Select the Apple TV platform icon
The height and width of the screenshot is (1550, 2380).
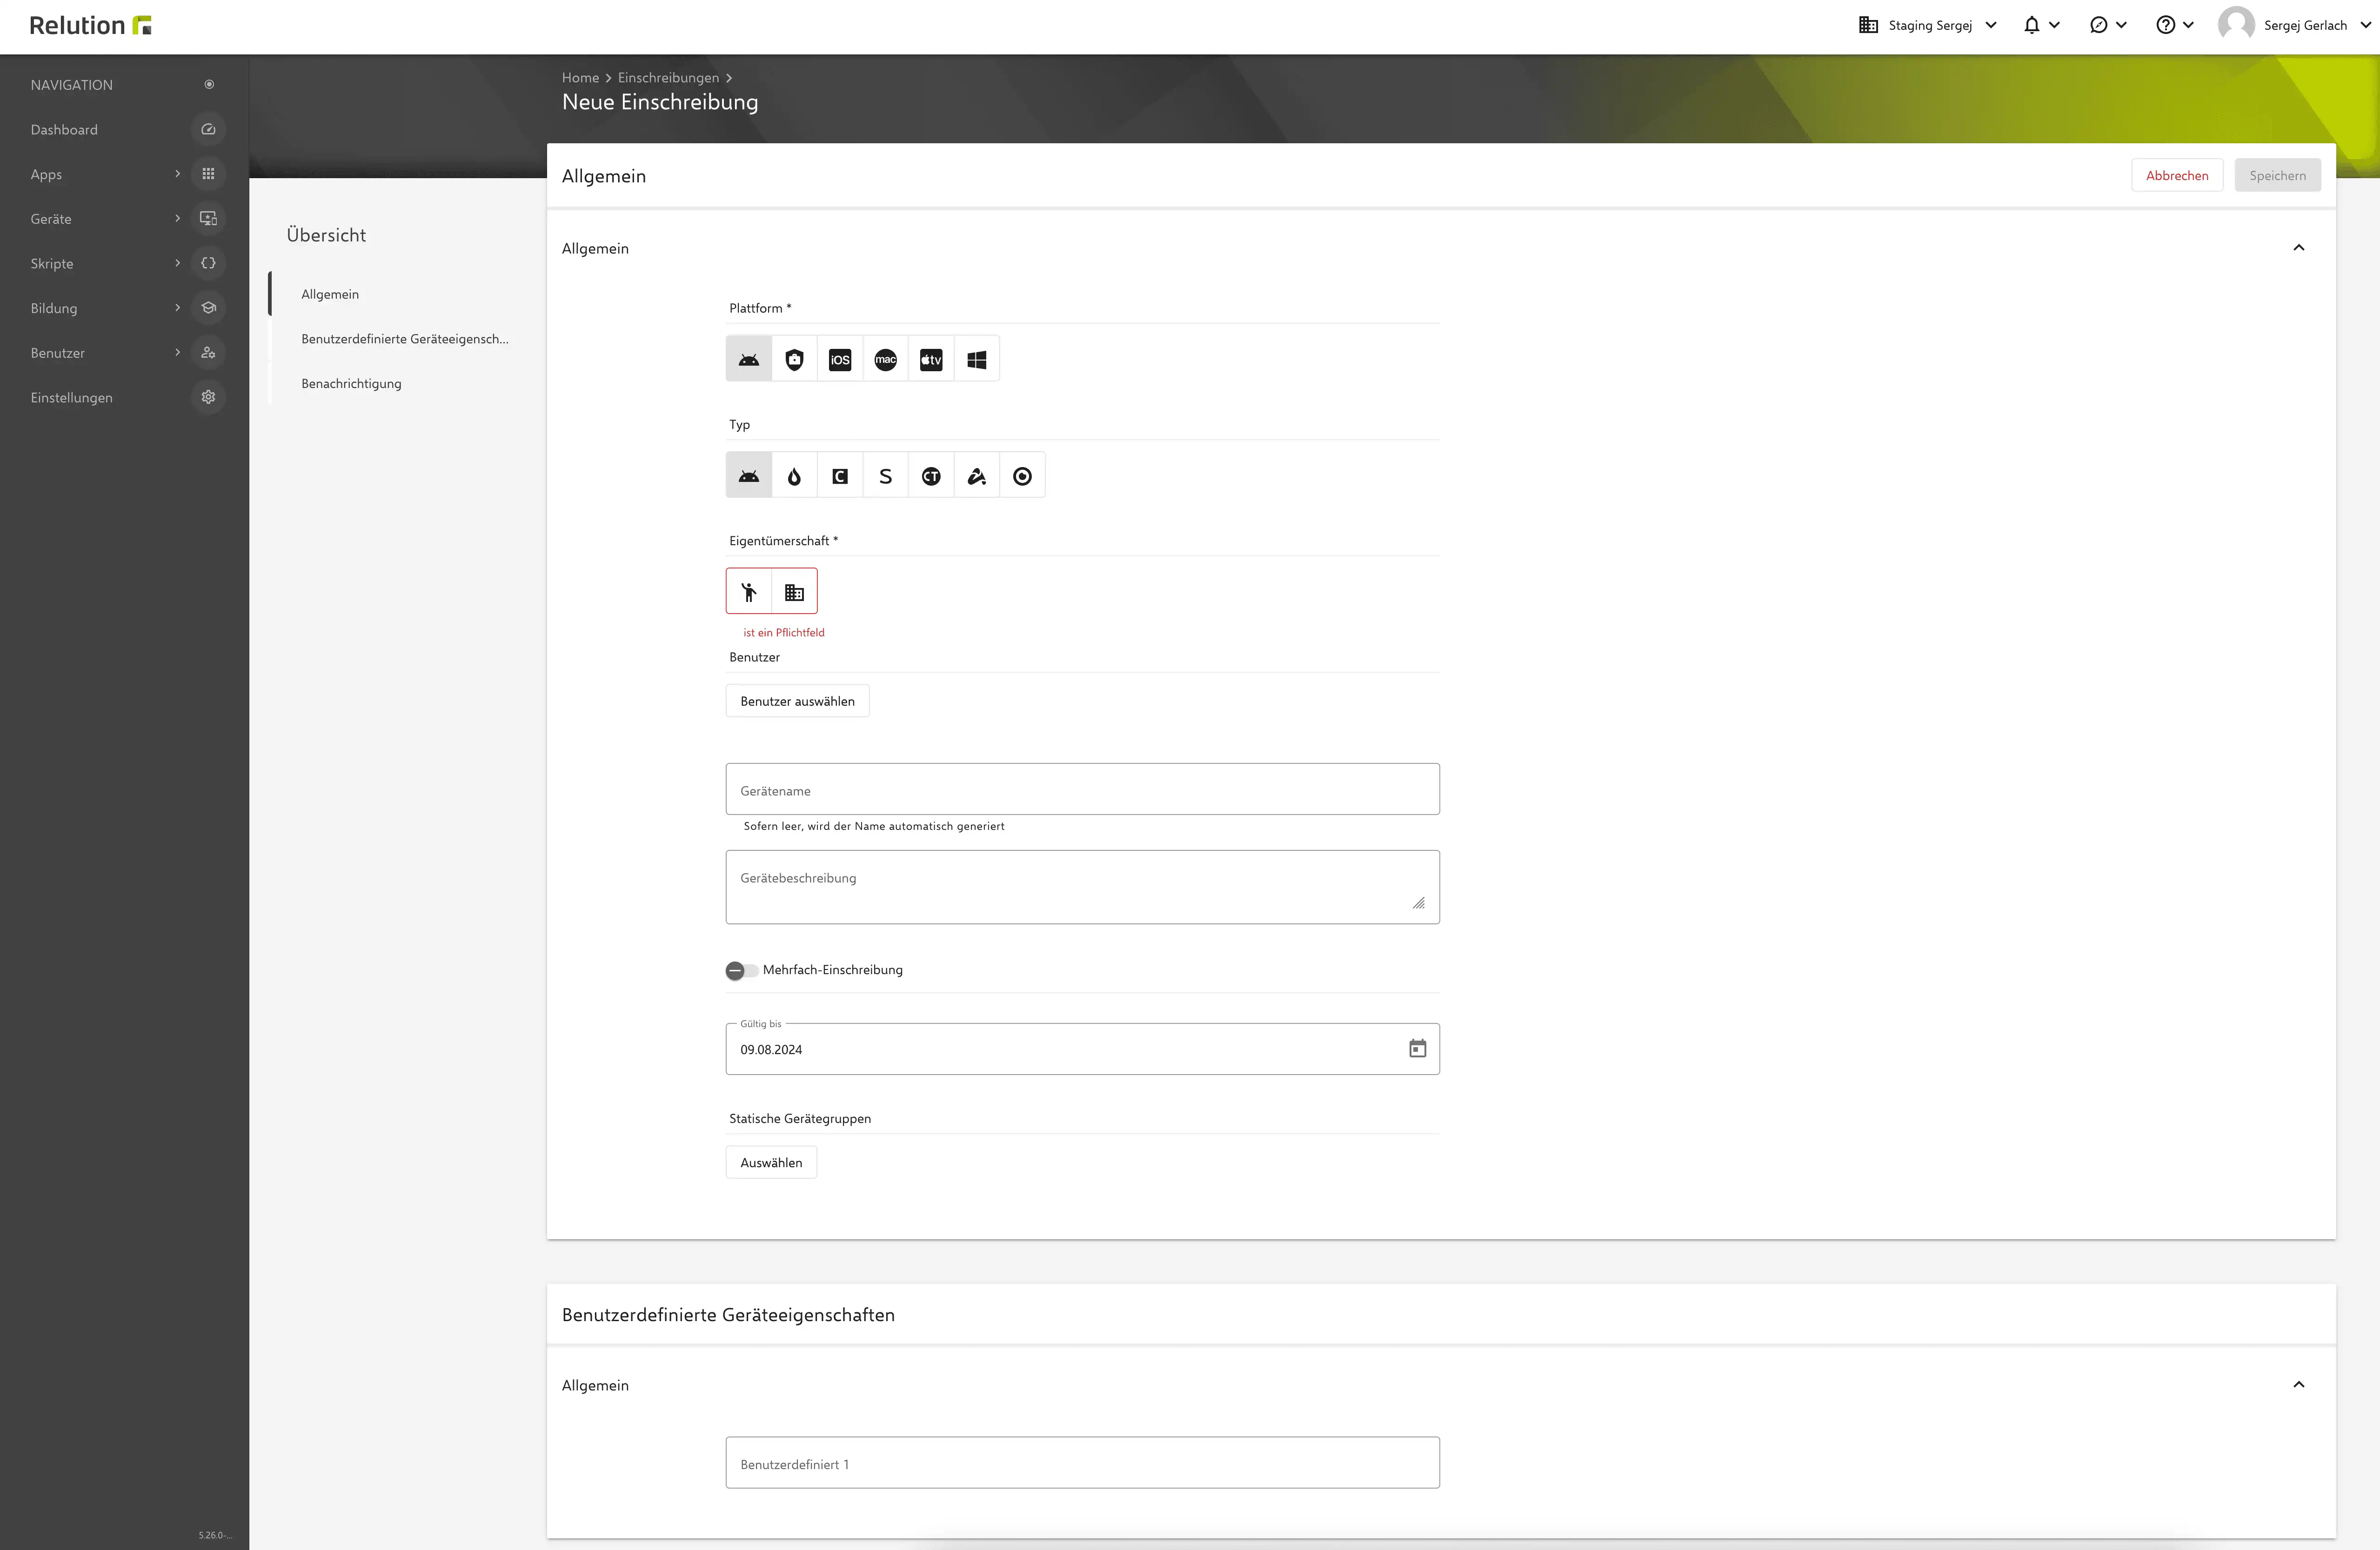click(931, 359)
